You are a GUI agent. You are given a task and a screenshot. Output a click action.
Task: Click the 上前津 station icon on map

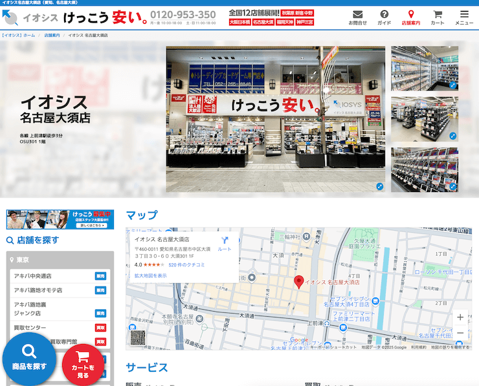click(327, 323)
